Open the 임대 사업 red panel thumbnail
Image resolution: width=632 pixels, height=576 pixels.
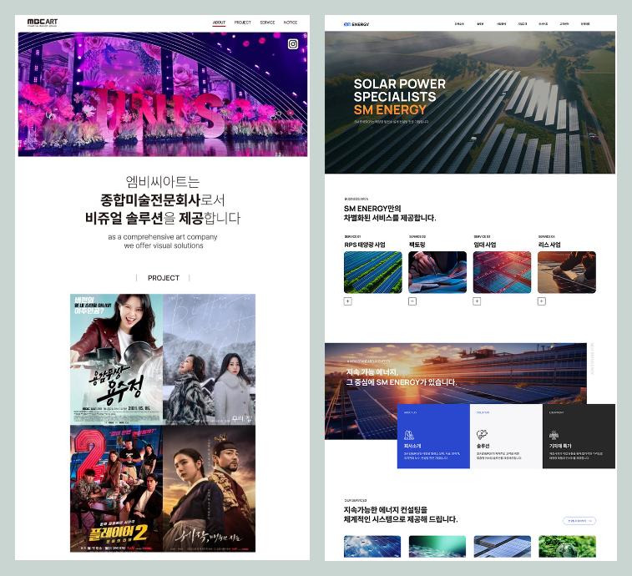503,272
